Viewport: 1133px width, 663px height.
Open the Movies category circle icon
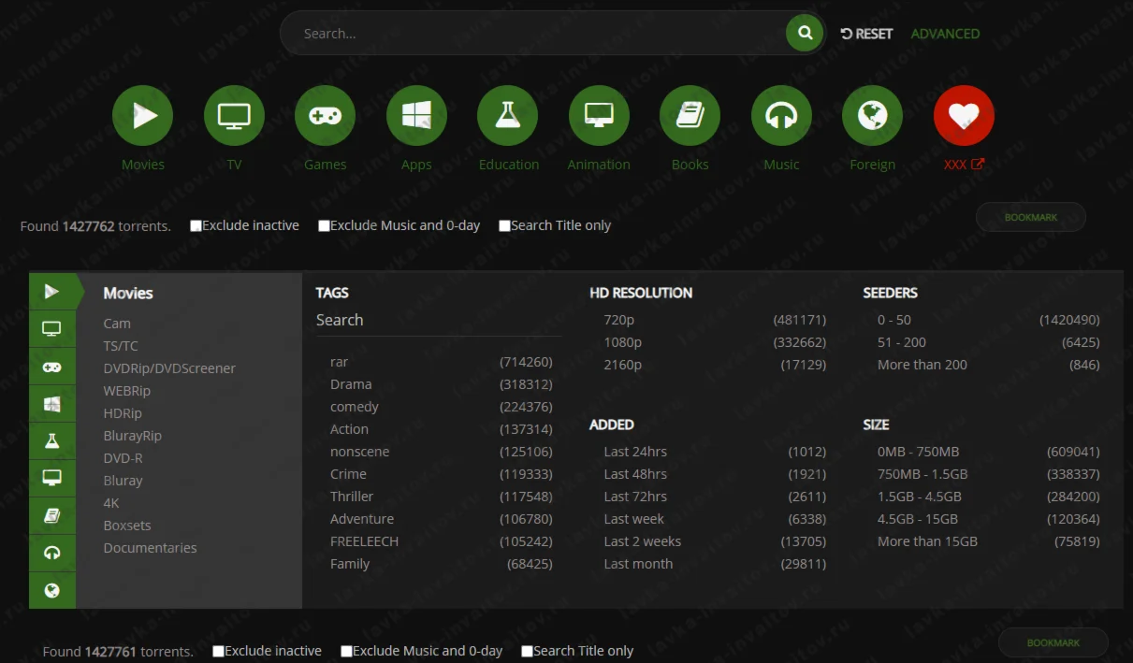click(142, 116)
